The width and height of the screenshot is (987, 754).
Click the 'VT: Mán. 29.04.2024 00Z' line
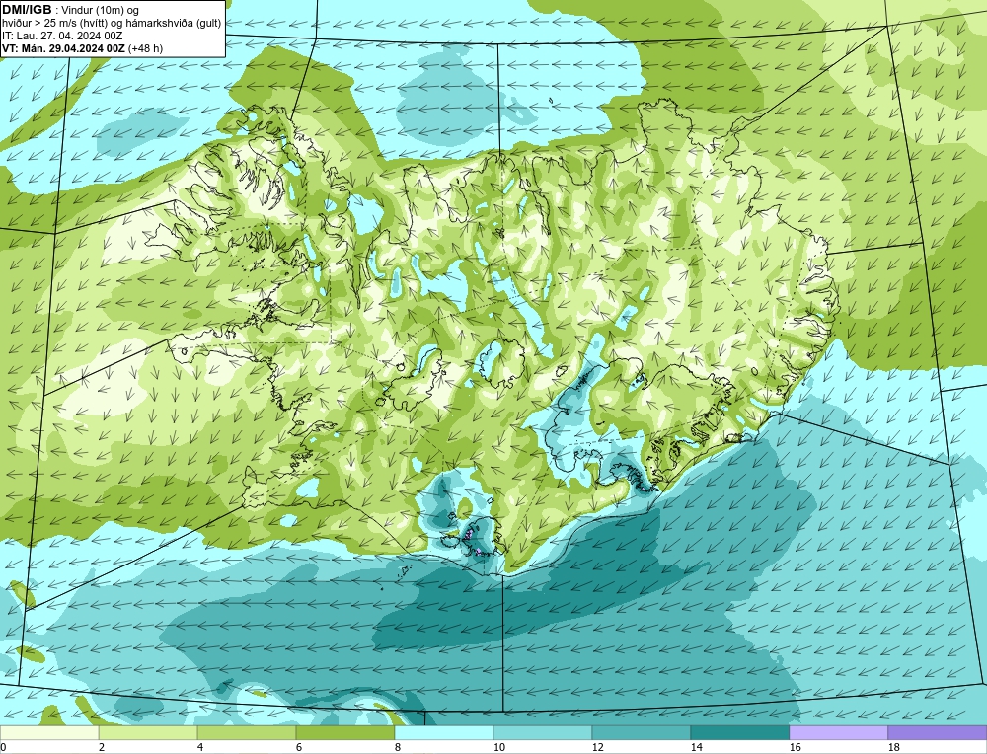pos(63,48)
